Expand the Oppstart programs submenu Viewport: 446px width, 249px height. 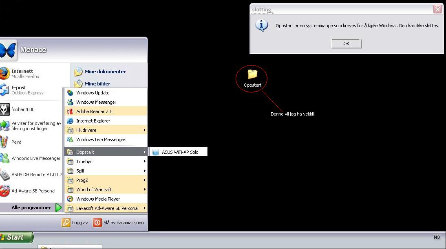pyautogui.click(x=106, y=152)
